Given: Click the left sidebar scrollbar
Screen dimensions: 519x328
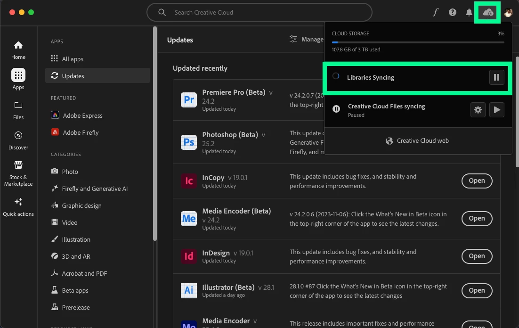Looking at the screenshot, I should [154, 133].
